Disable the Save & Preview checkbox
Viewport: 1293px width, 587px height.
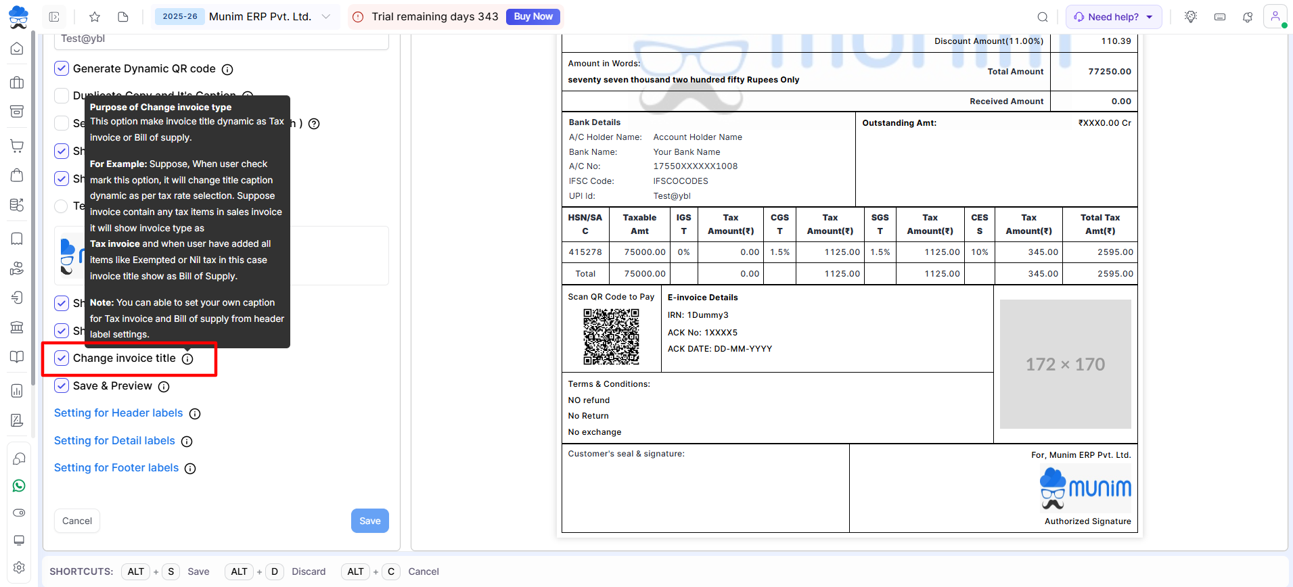pyautogui.click(x=62, y=385)
